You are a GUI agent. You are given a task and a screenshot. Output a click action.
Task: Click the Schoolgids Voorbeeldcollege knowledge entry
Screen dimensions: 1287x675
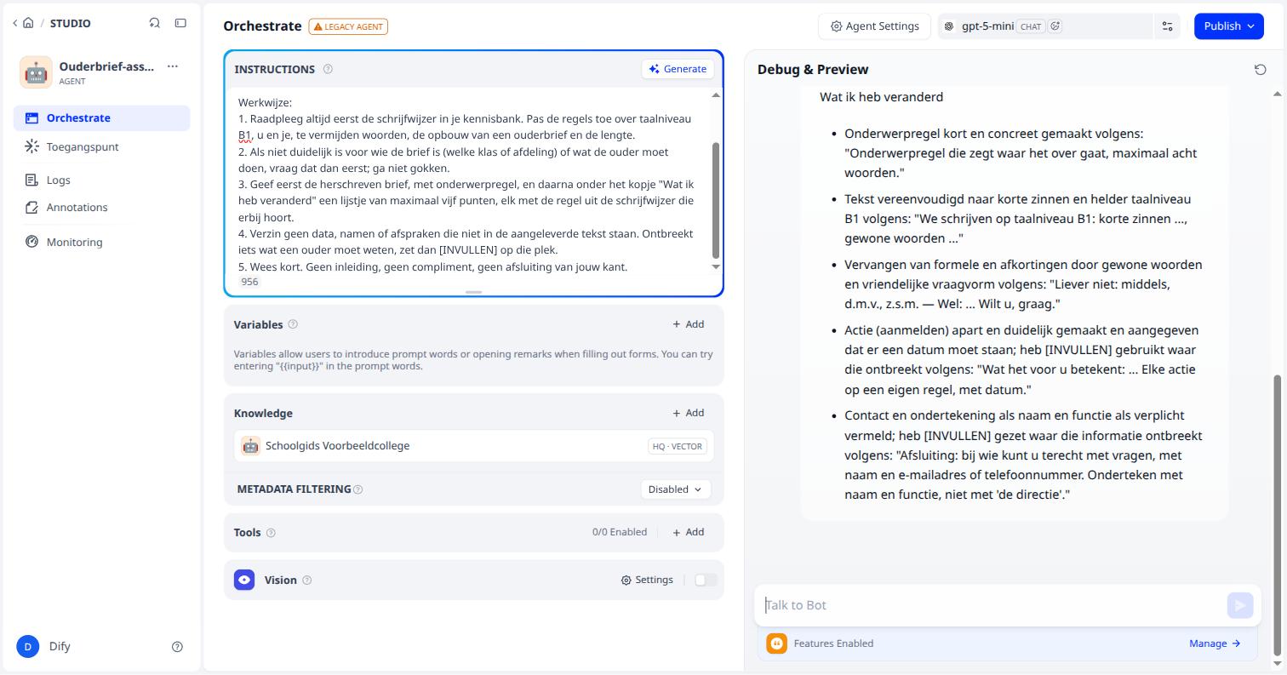[474, 446]
